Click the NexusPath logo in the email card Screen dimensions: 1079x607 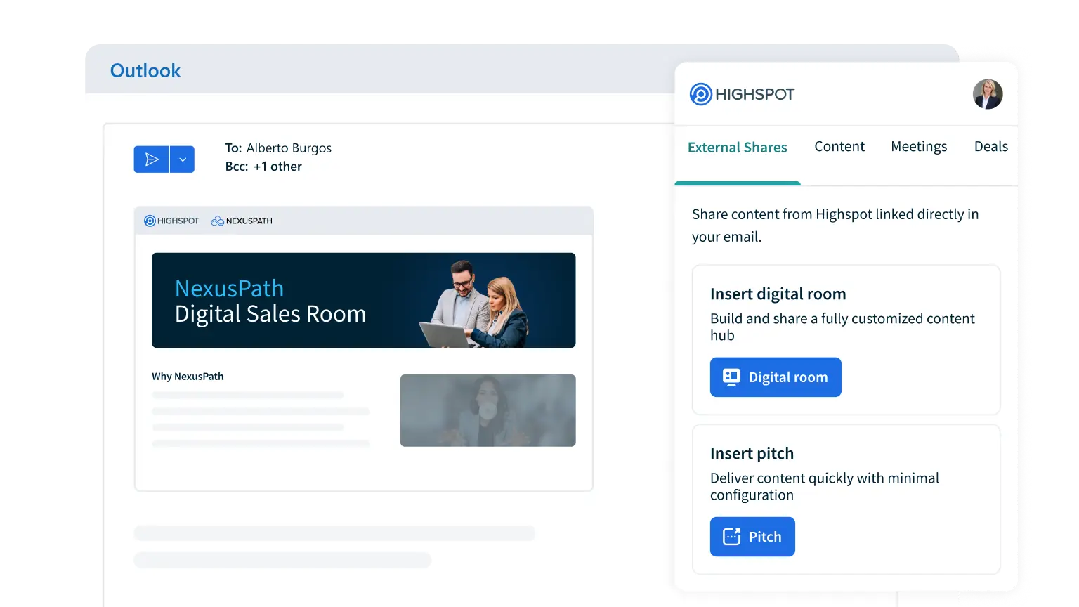[x=242, y=221]
